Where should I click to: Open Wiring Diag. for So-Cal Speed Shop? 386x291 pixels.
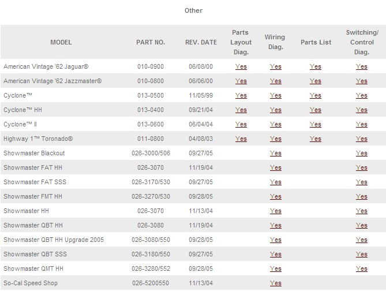click(275, 283)
